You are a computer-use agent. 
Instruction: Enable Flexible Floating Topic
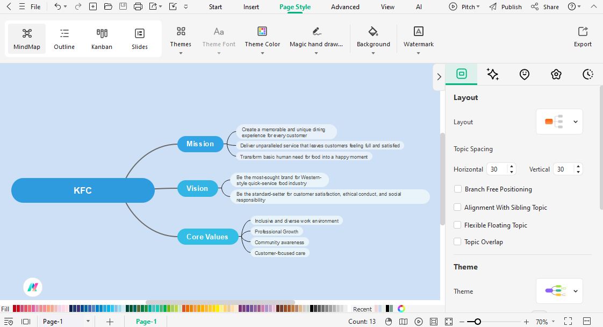[x=457, y=225]
